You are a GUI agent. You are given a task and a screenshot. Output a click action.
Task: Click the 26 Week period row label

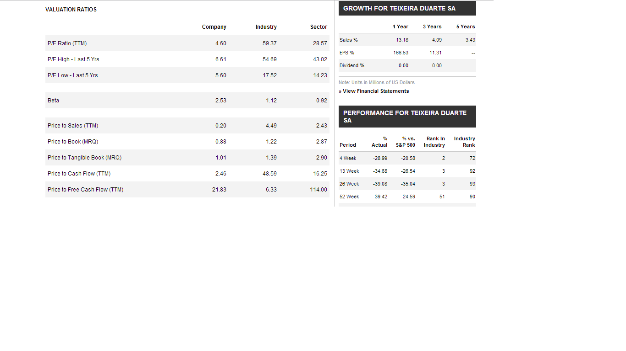tap(349, 184)
